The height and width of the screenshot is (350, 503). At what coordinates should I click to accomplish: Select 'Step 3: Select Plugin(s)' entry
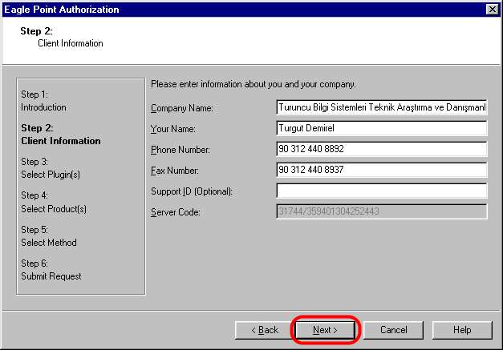[51, 168]
